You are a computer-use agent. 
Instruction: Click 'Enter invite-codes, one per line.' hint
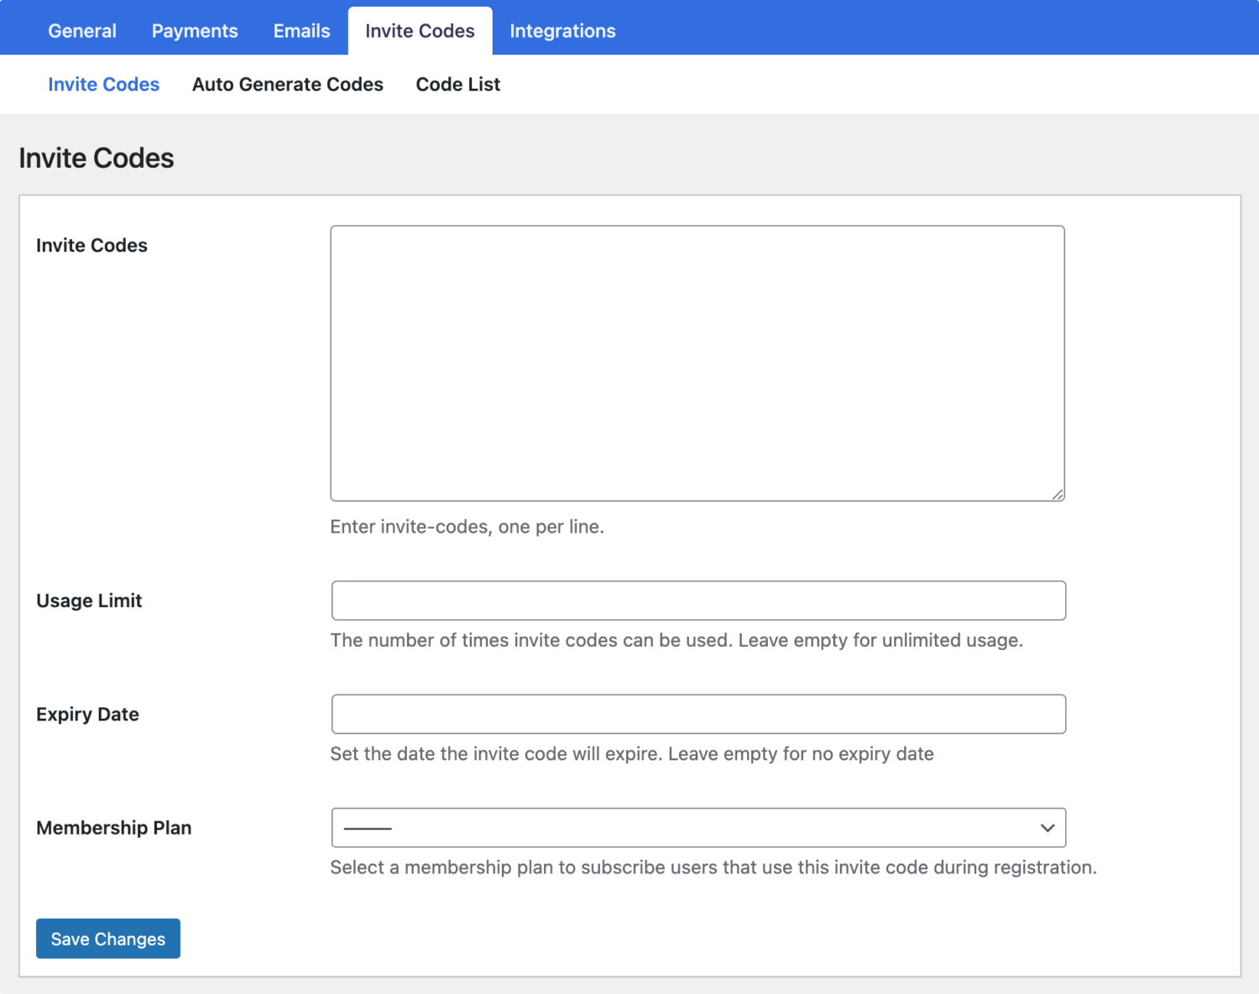tap(467, 527)
